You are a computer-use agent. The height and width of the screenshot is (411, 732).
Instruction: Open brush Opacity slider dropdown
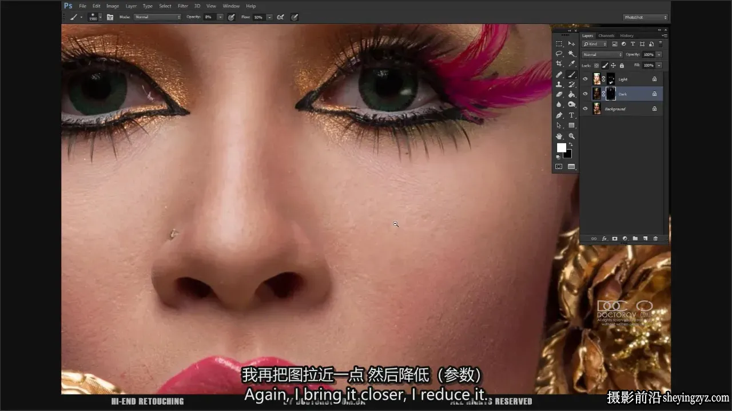tap(220, 17)
